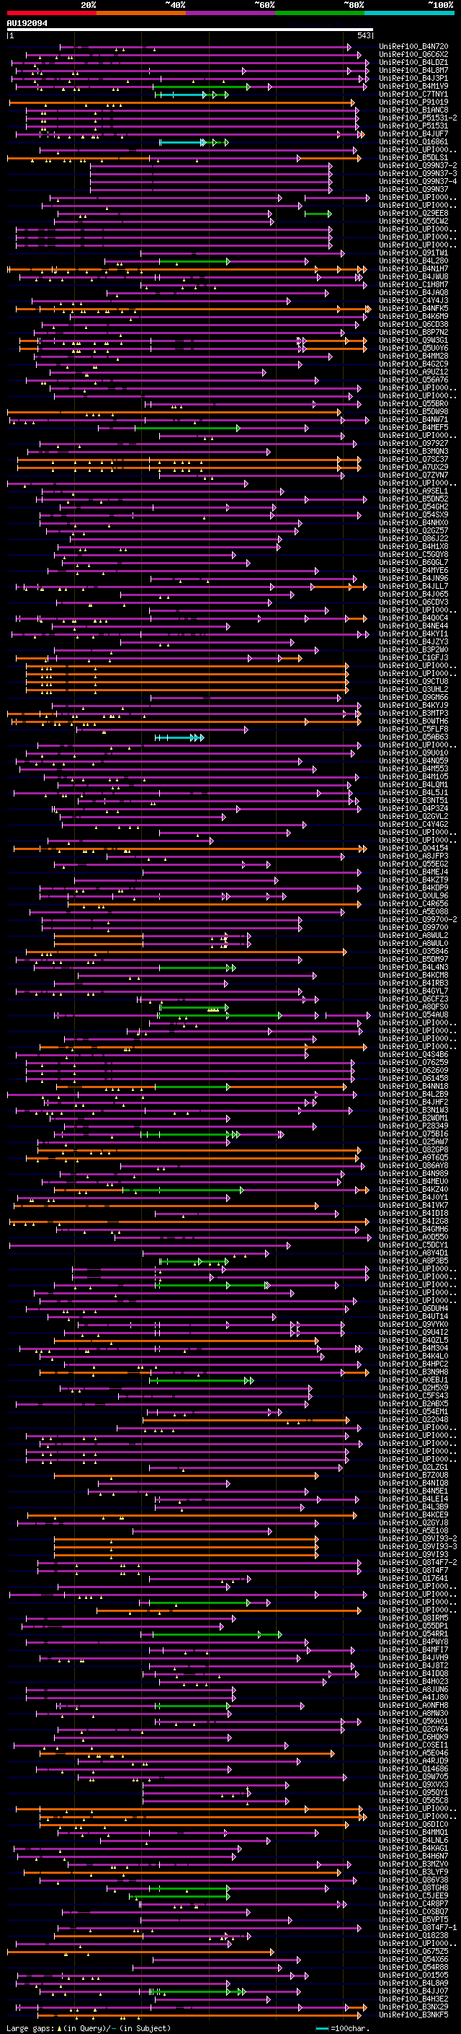Select hit label UniRef100_C1GFJ3
The width and height of the screenshot is (461, 2034).
click(413, 659)
